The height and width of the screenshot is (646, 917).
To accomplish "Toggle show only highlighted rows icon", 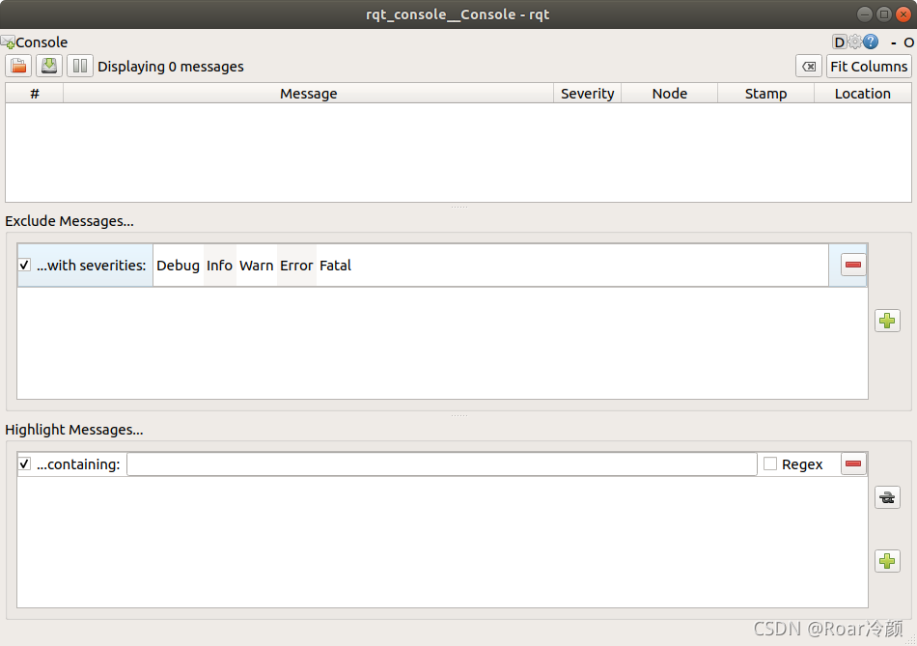I will click(887, 498).
